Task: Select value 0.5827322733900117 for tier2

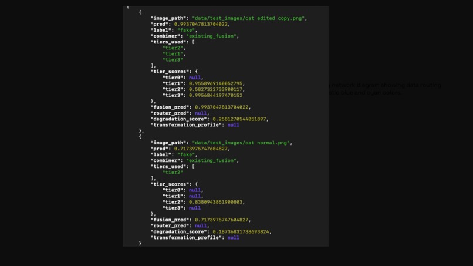Action: [216, 89]
